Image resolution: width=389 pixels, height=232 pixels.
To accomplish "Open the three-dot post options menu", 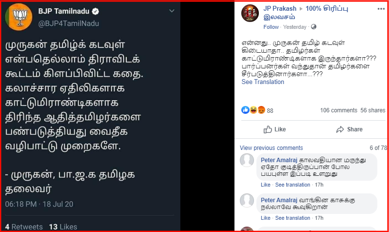I will point(381,9).
